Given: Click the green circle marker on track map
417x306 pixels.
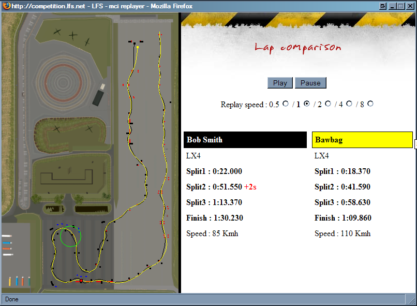Looking at the screenshot, I should [70, 236].
